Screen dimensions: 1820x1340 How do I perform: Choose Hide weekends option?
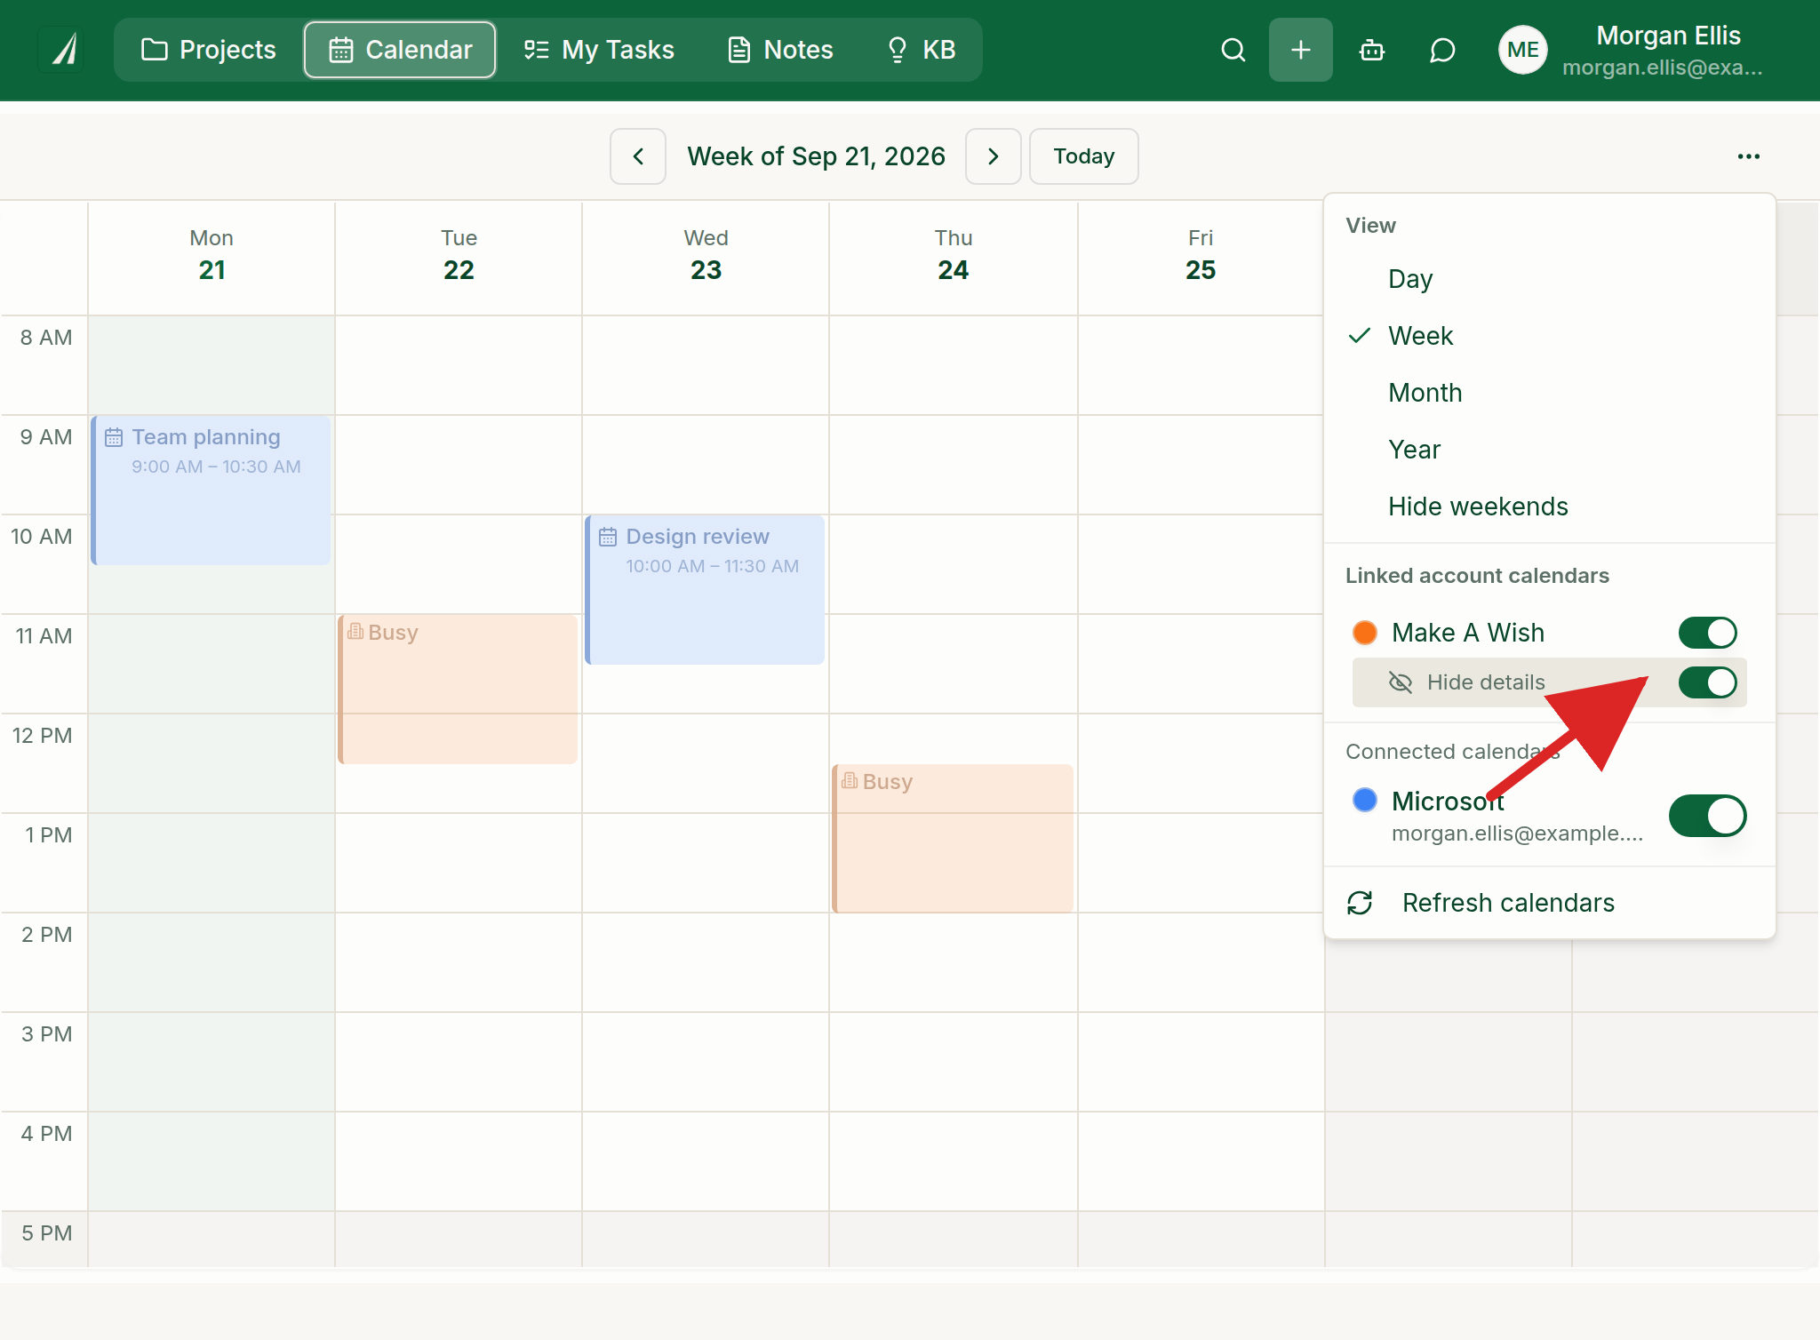(x=1549, y=506)
